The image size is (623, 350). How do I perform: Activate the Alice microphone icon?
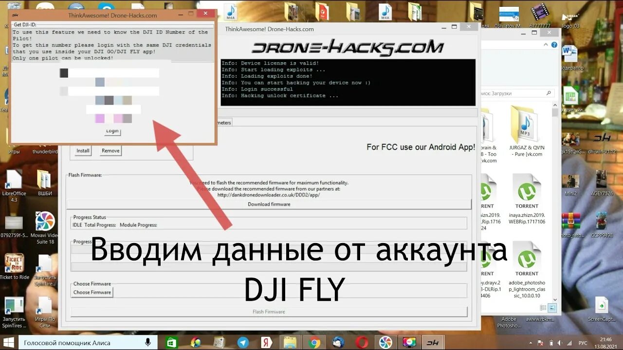[148, 343]
